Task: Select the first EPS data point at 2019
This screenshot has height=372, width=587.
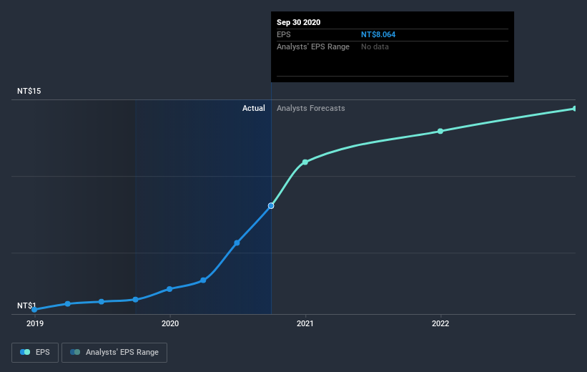Action: click(34, 310)
